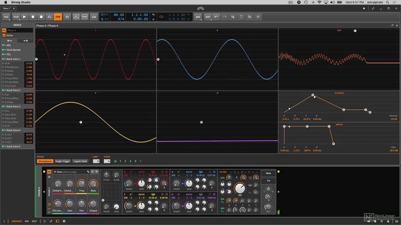Screen dimensions: 401x225
Task: Expand the Stack Voice 5 section
Action: tap(4, 146)
